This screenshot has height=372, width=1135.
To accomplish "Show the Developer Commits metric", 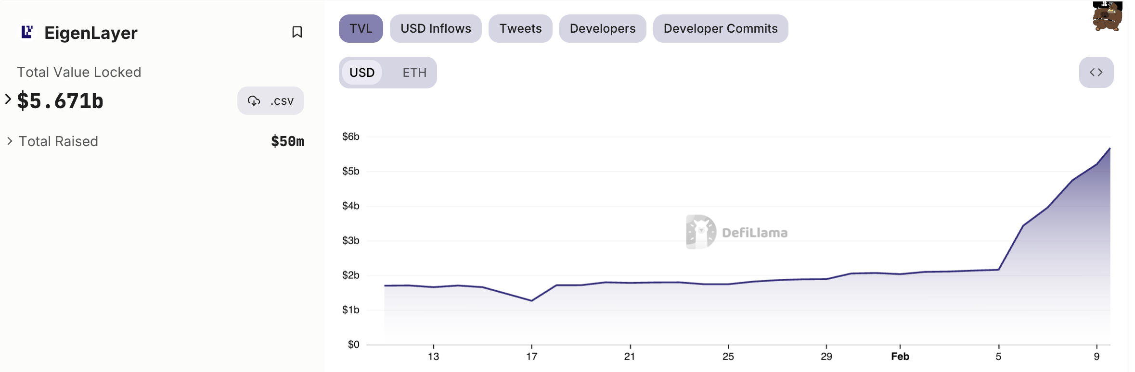I will 721,29.
